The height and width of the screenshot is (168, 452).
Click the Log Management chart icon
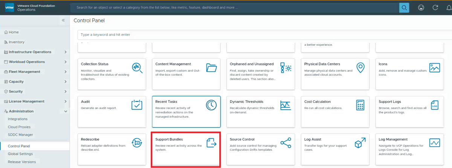(435, 143)
